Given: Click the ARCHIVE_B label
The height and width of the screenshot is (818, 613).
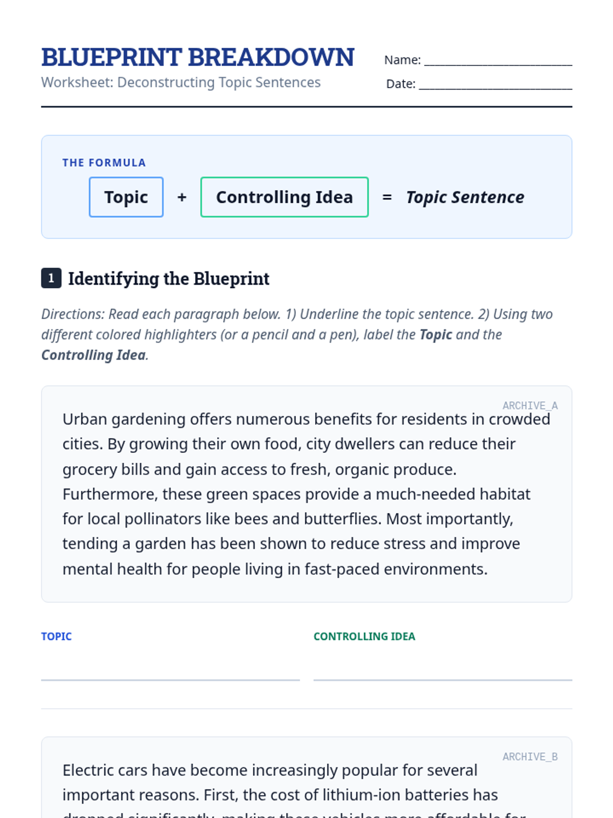Looking at the screenshot, I should click(530, 757).
